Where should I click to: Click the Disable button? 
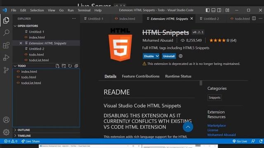tap(149, 56)
